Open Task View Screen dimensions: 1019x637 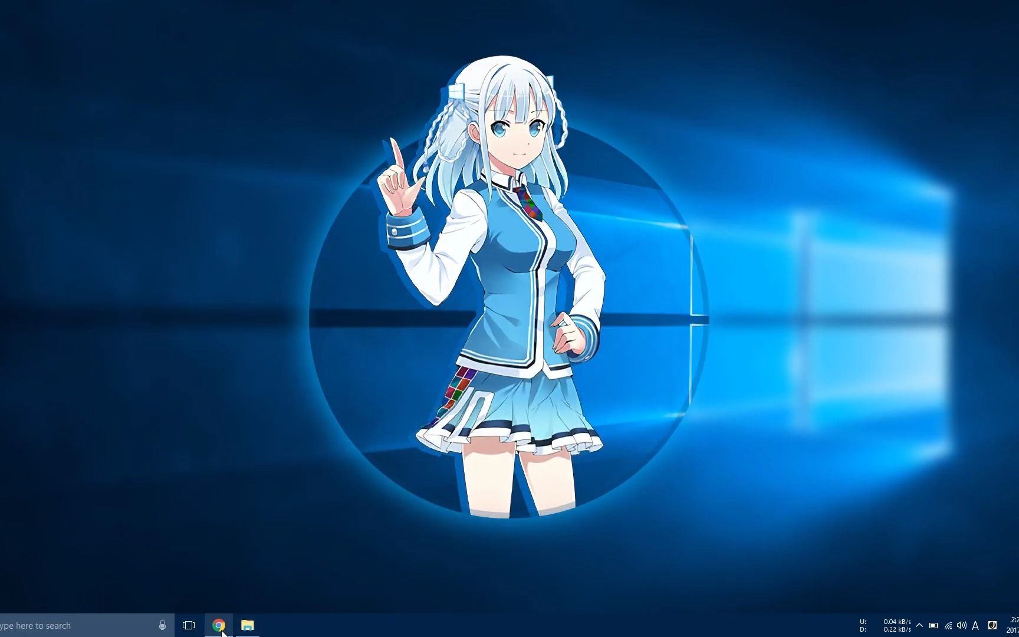[x=189, y=625]
